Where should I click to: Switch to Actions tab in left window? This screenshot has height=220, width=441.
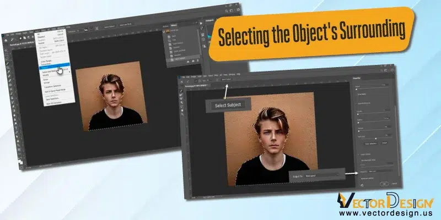[x=166, y=26]
